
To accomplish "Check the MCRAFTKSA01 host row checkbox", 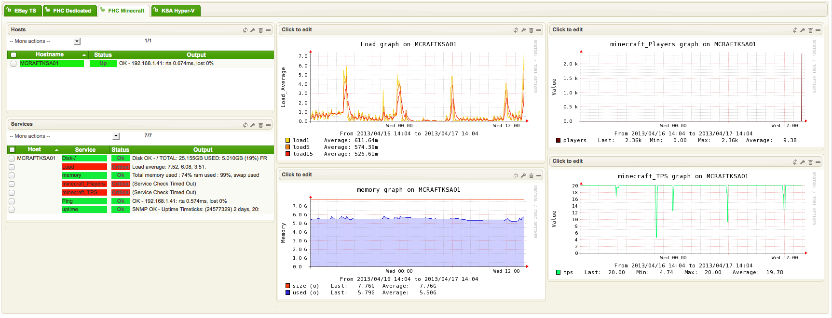I will tap(14, 64).
